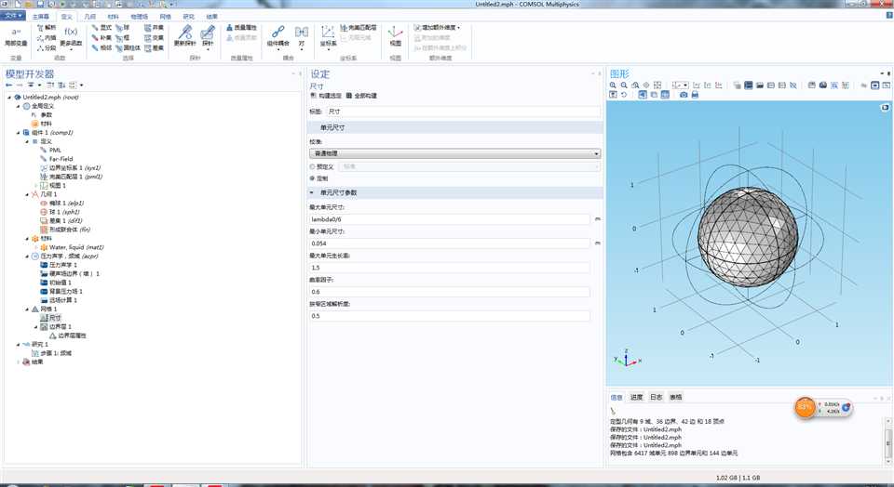Open the 组件耦合 (component couplings) dropdown
The width and height of the screenshot is (894, 487).
[278, 36]
